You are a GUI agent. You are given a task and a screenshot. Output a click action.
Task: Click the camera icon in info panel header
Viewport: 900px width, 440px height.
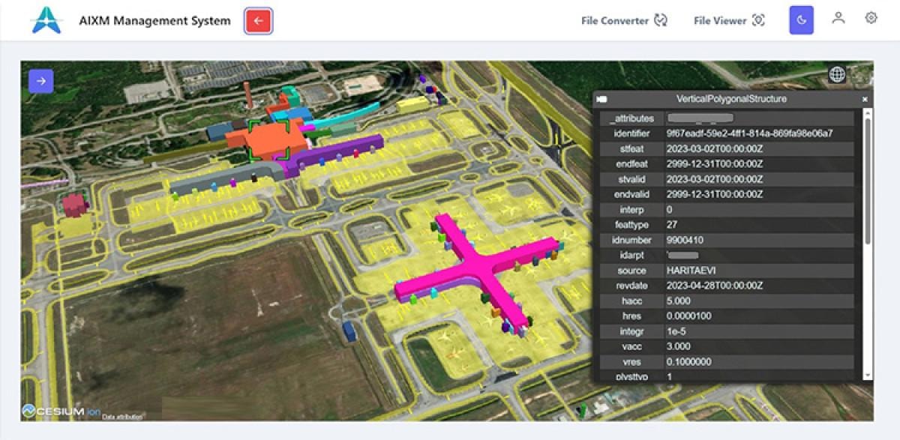(601, 99)
